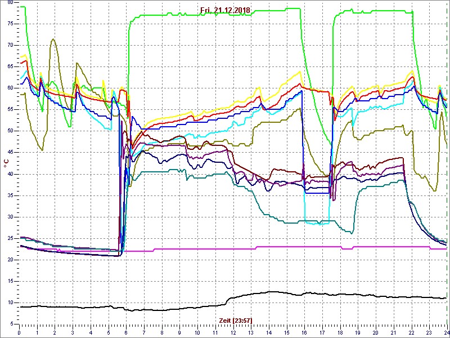Click hour 12 label on the time axis

[233, 332]
